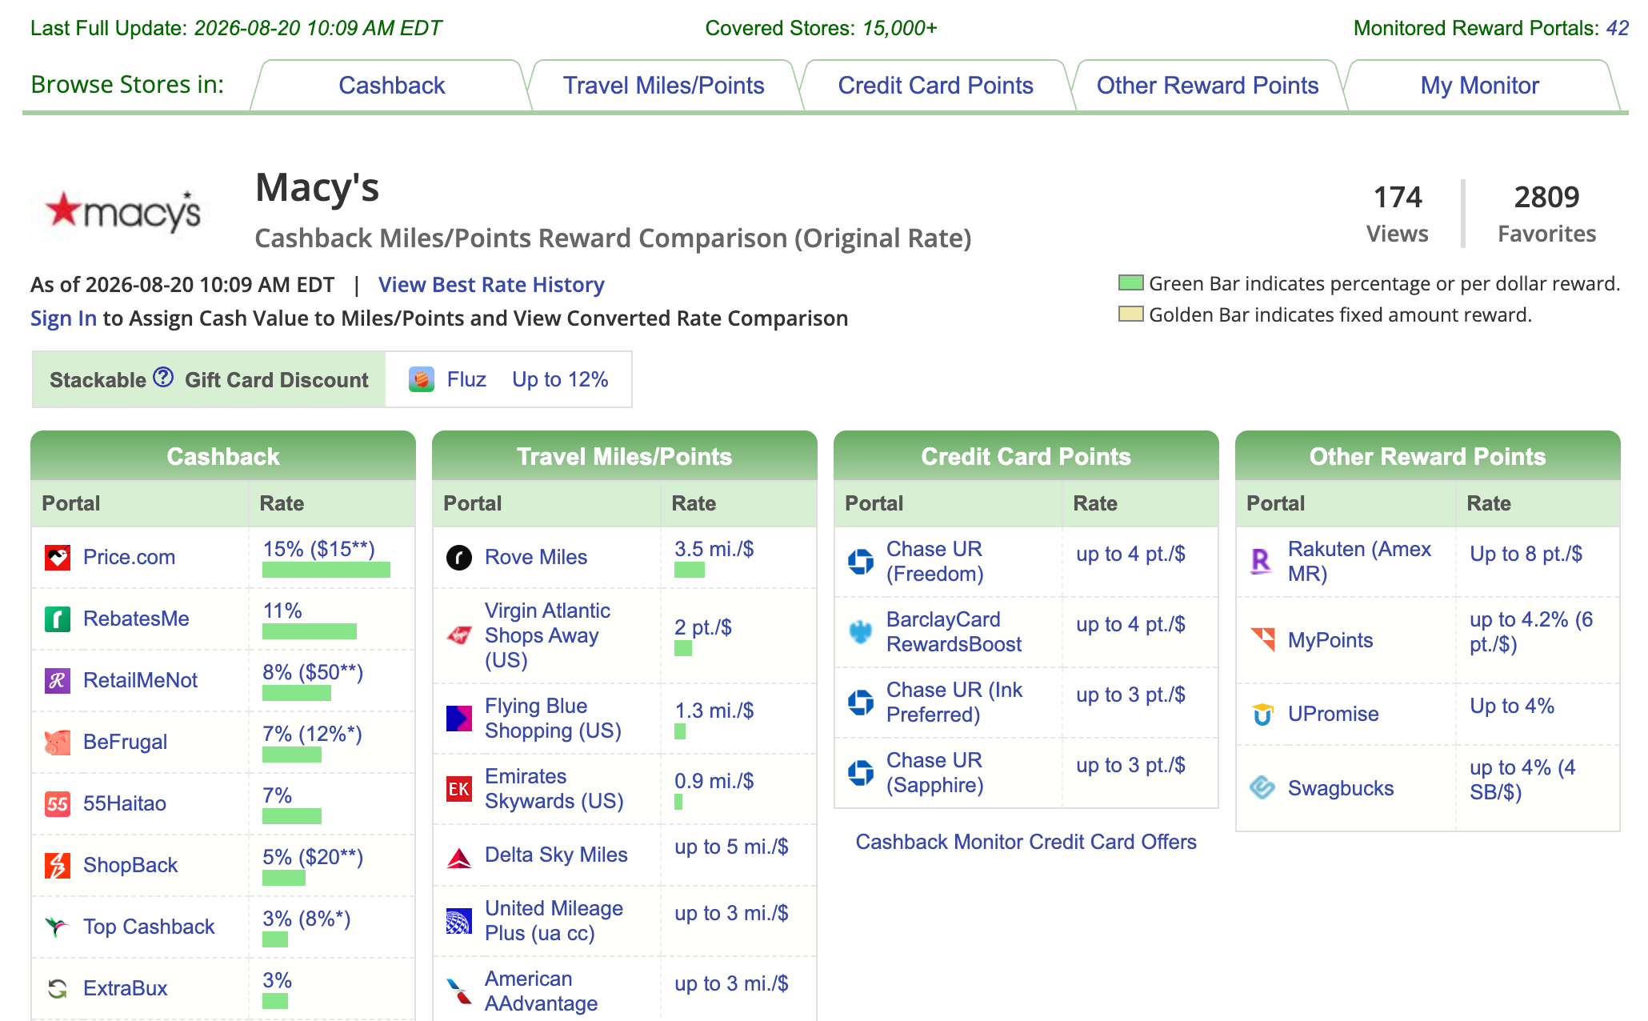Open the Travel Miles/Points tab
This screenshot has width=1648, height=1021.
click(663, 86)
